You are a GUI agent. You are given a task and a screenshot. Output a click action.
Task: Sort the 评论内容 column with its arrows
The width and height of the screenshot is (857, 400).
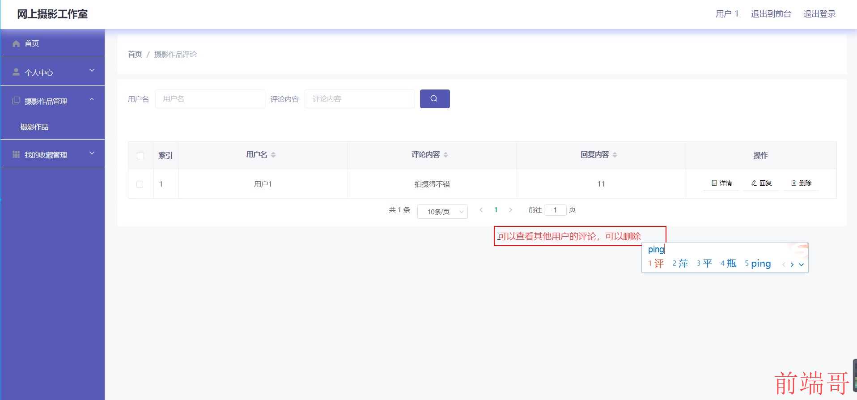pos(445,155)
